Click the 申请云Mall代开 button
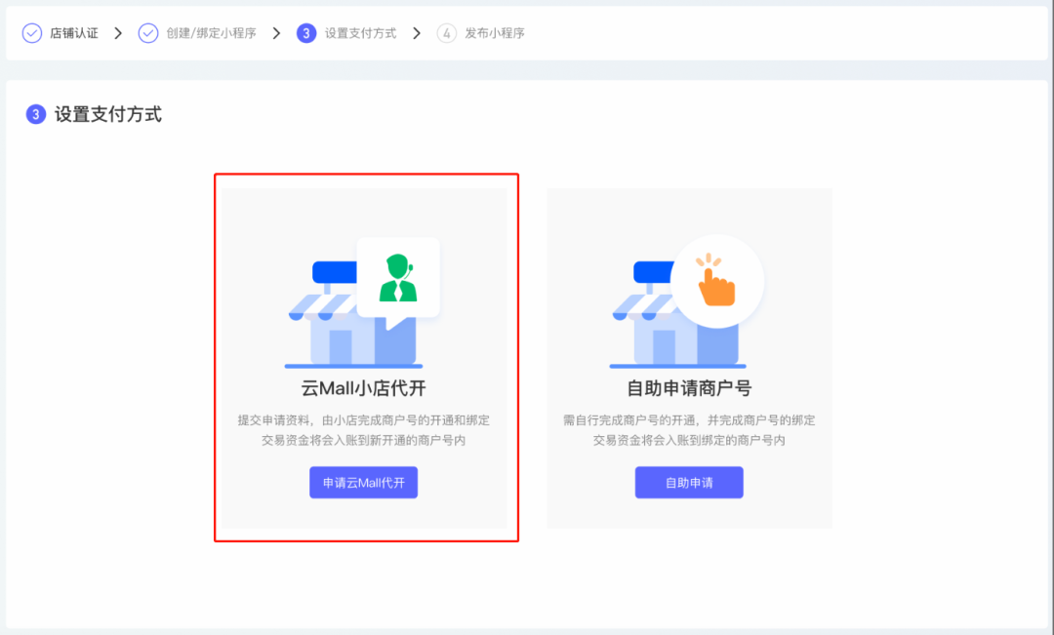 click(363, 483)
